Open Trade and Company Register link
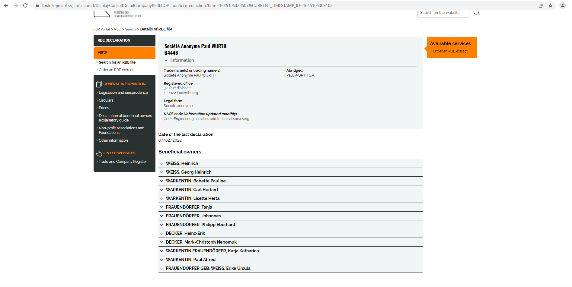This screenshot has width=572, height=287. 123,162
